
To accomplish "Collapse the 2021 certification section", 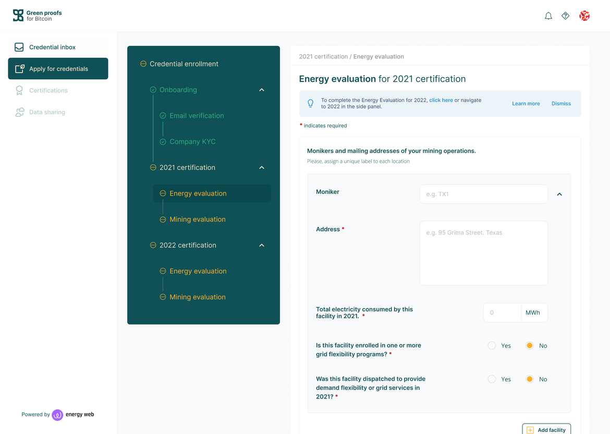I will (262, 167).
